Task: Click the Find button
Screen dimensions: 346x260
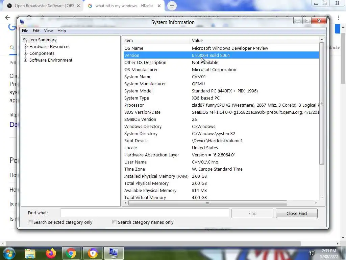Action: pyautogui.click(x=252, y=213)
